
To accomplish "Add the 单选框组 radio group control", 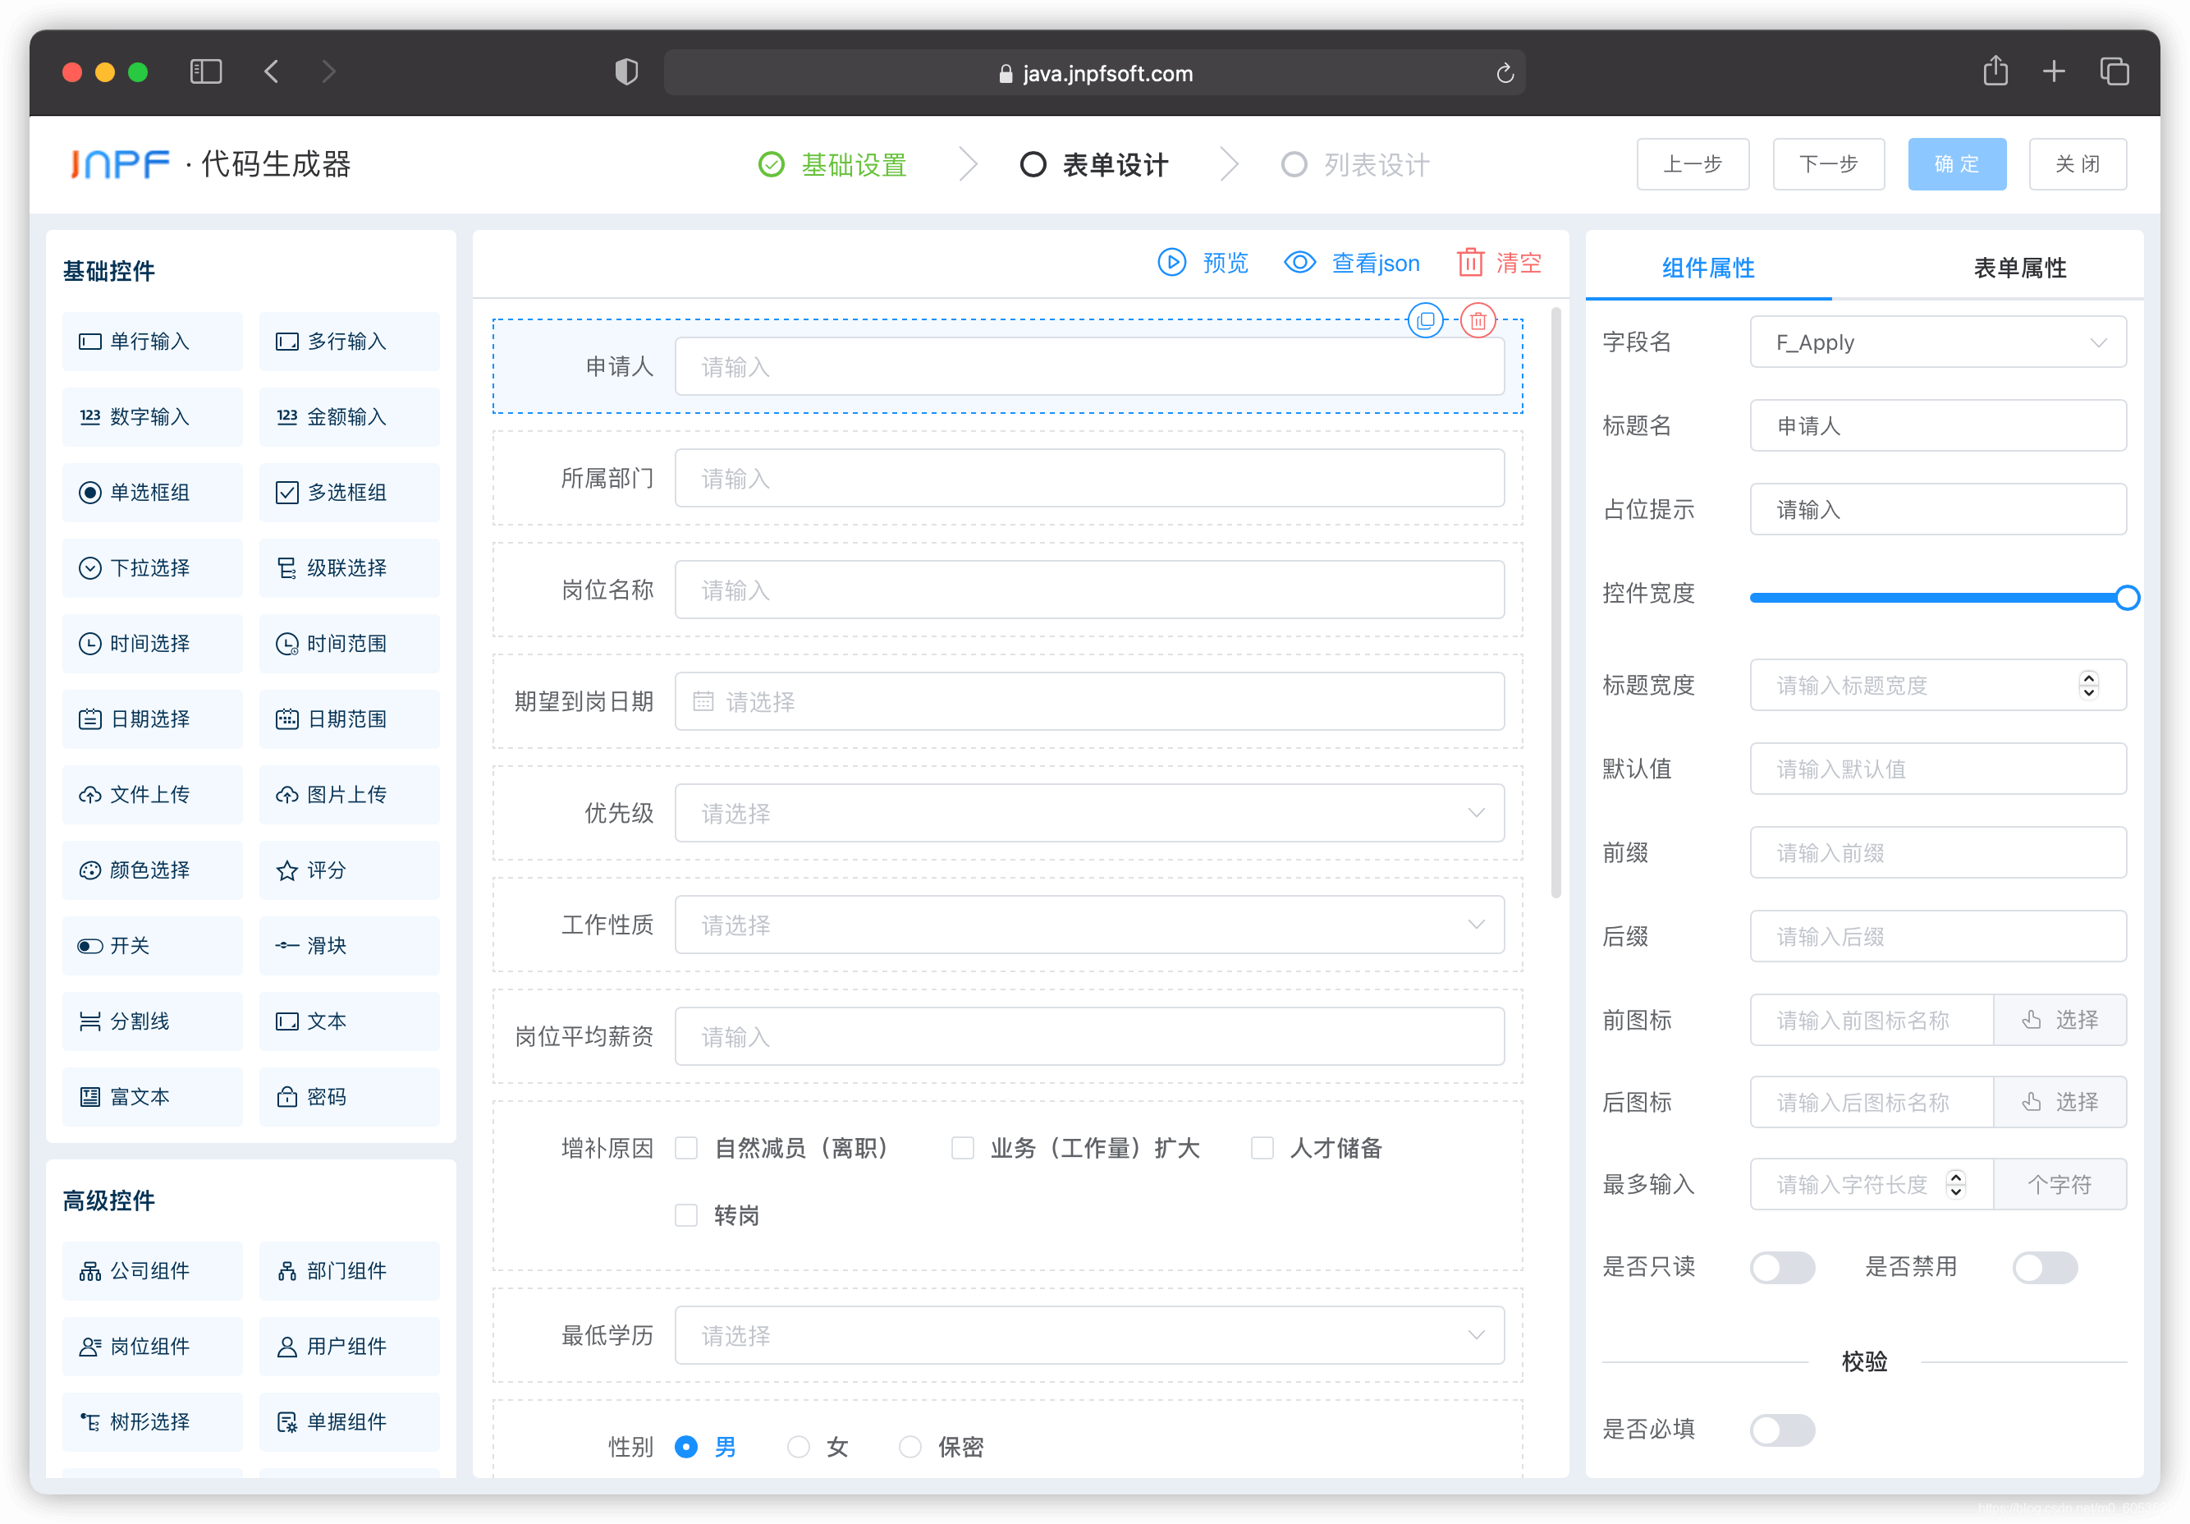I will pos(153,493).
